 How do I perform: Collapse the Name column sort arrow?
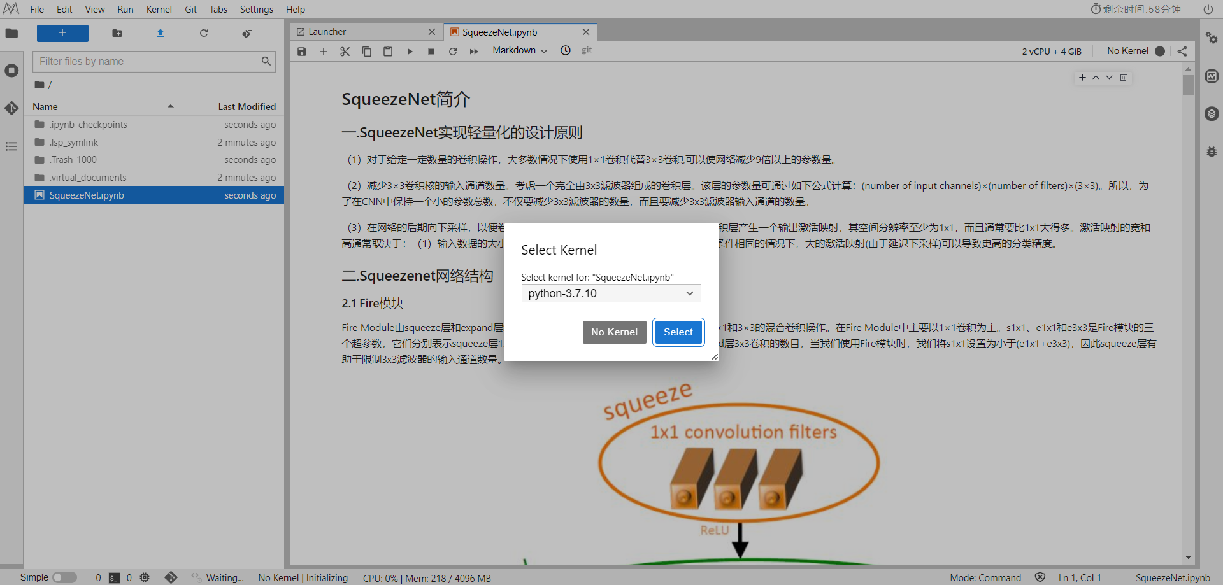click(171, 106)
